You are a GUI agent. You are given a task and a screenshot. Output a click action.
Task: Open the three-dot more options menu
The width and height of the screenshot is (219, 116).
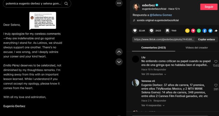(119, 3)
